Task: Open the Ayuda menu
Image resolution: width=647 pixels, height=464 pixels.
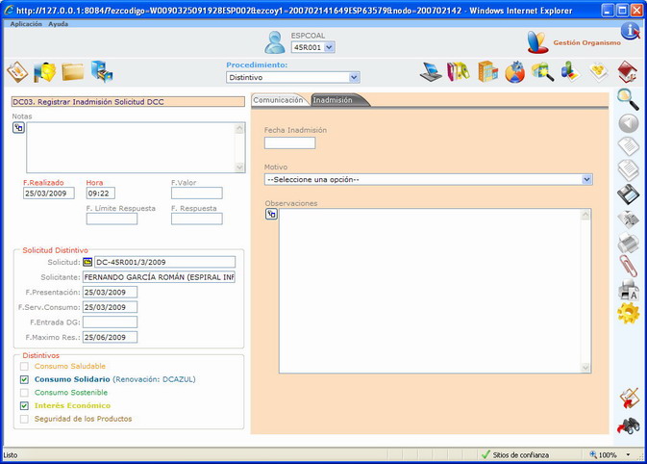Action: tap(59, 24)
